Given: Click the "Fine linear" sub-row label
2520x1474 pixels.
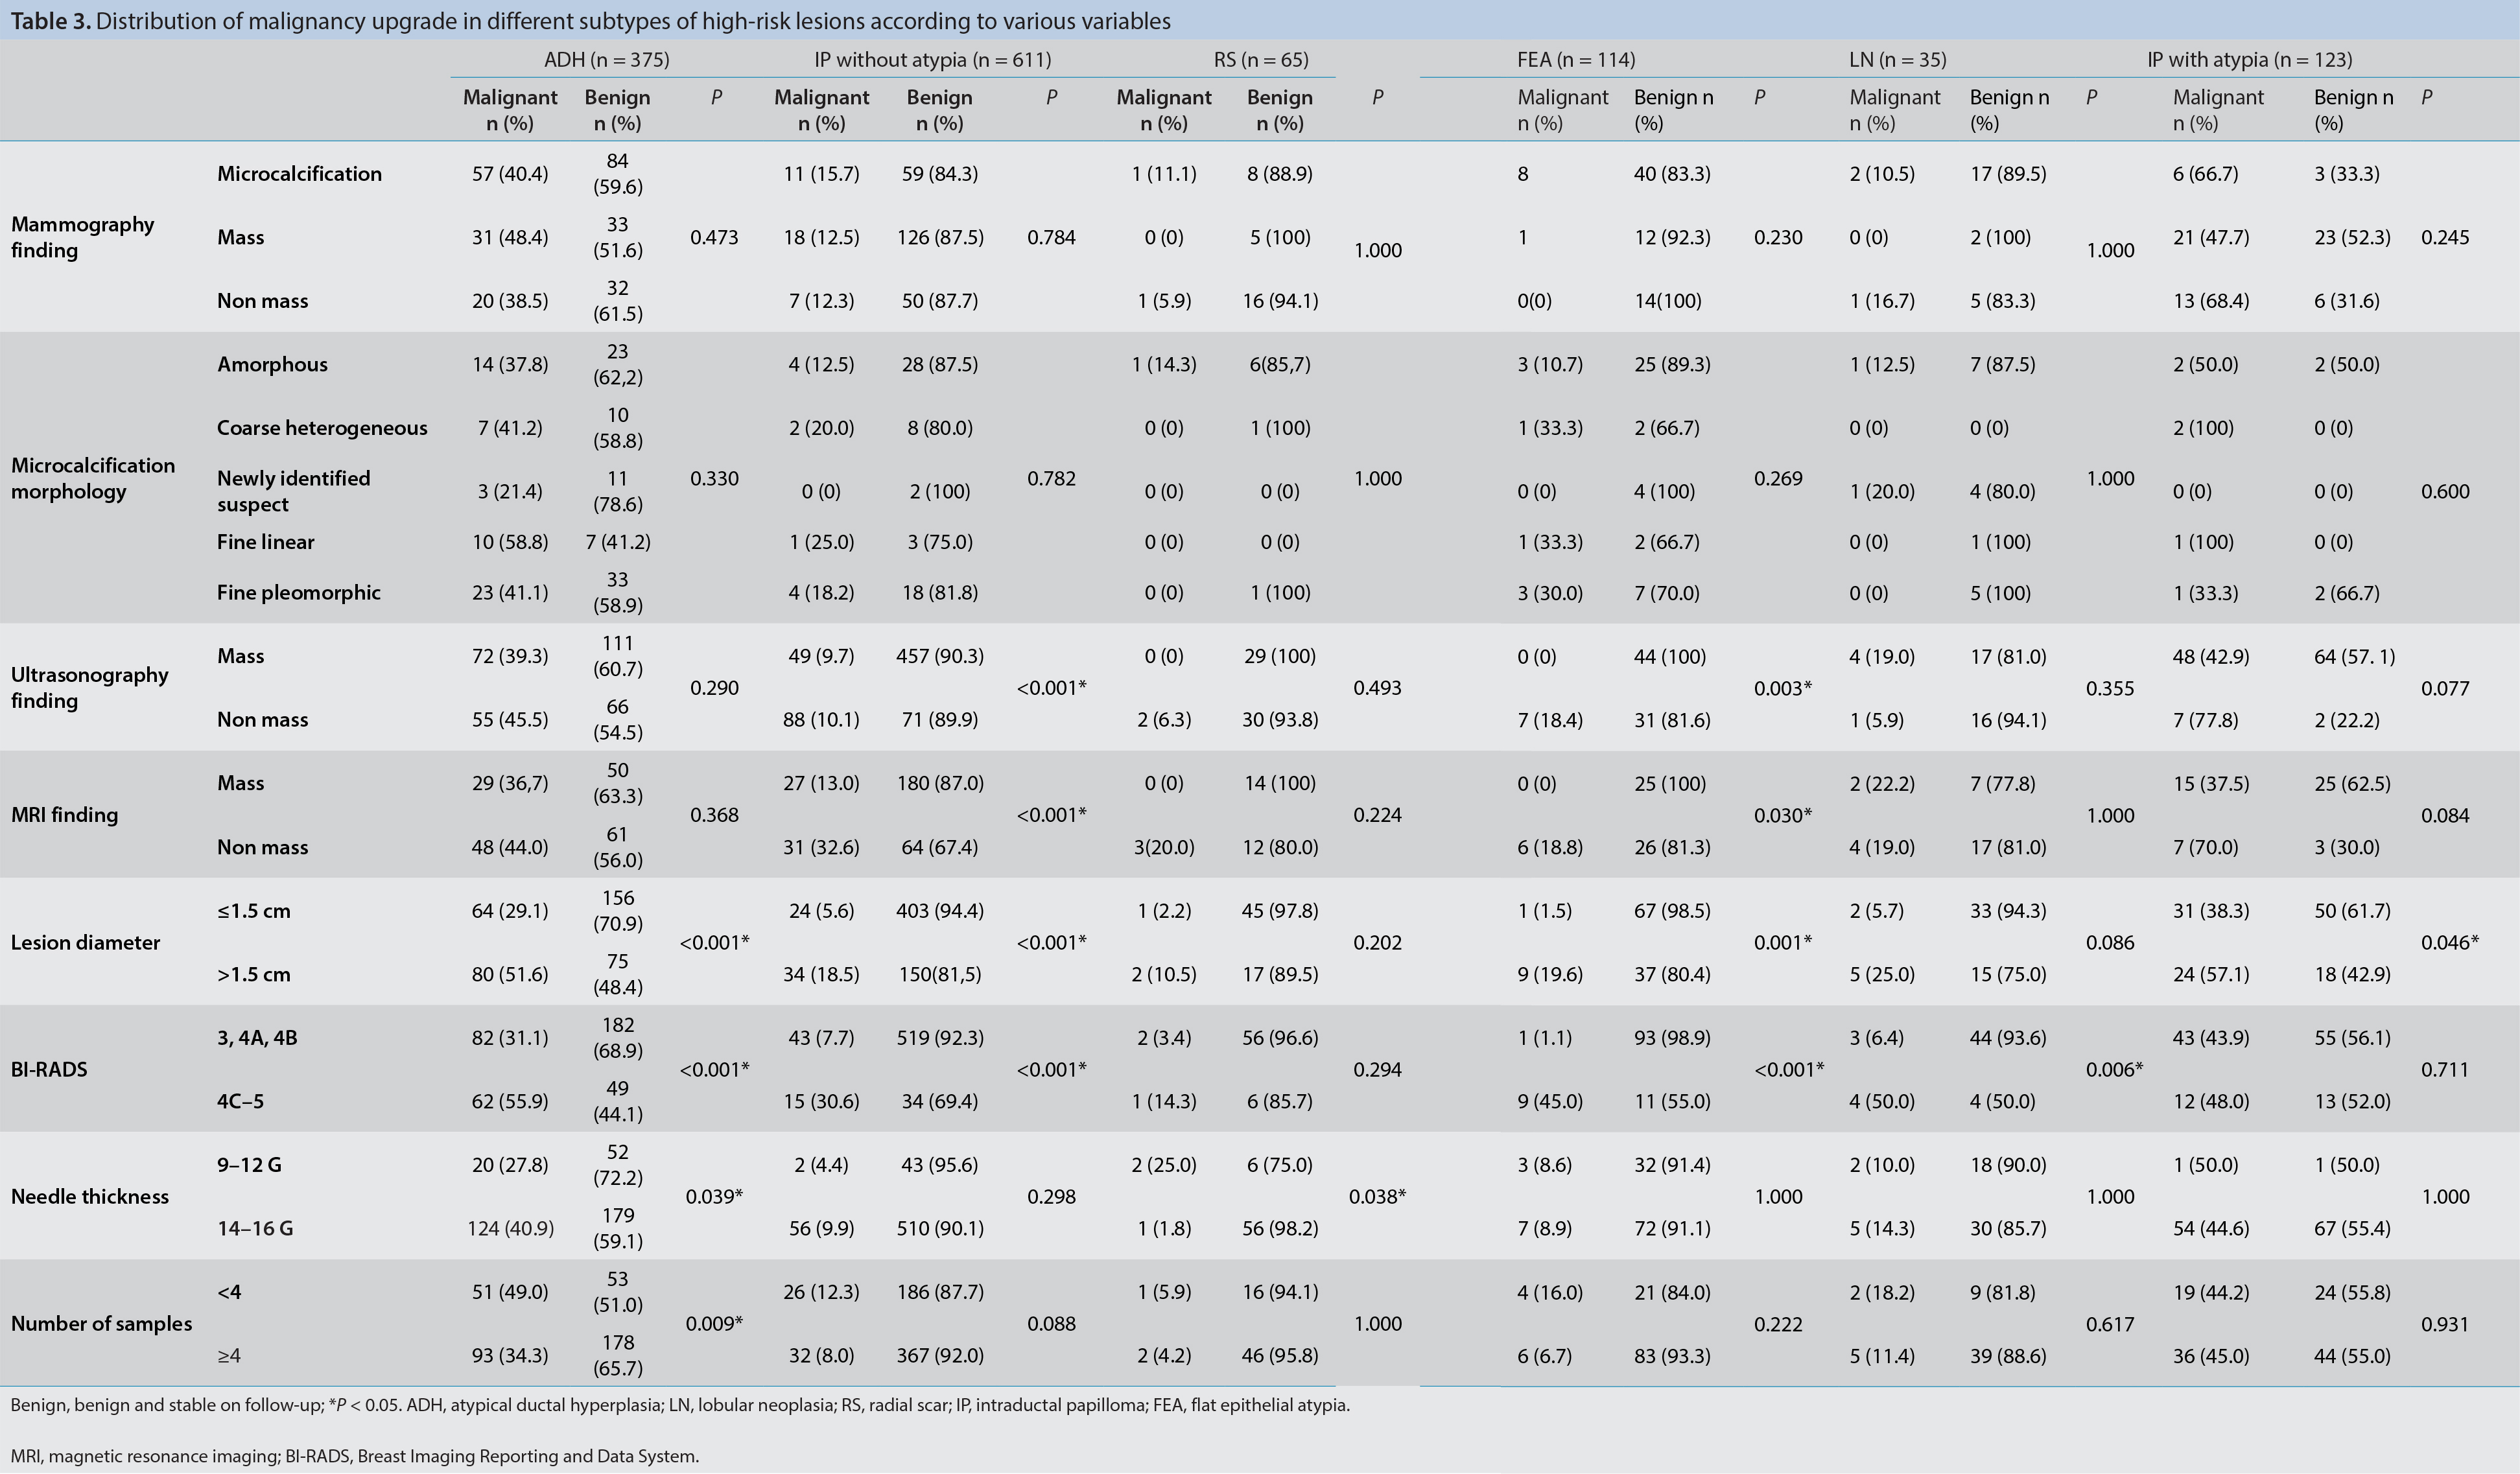Looking at the screenshot, I should click(265, 542).
